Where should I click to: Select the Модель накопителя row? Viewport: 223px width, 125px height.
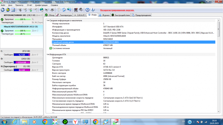coord(134,36)
